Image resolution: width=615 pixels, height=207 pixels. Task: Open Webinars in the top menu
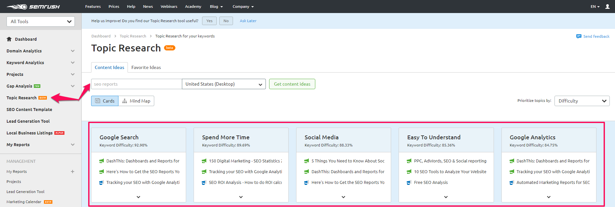click(169, 7)
